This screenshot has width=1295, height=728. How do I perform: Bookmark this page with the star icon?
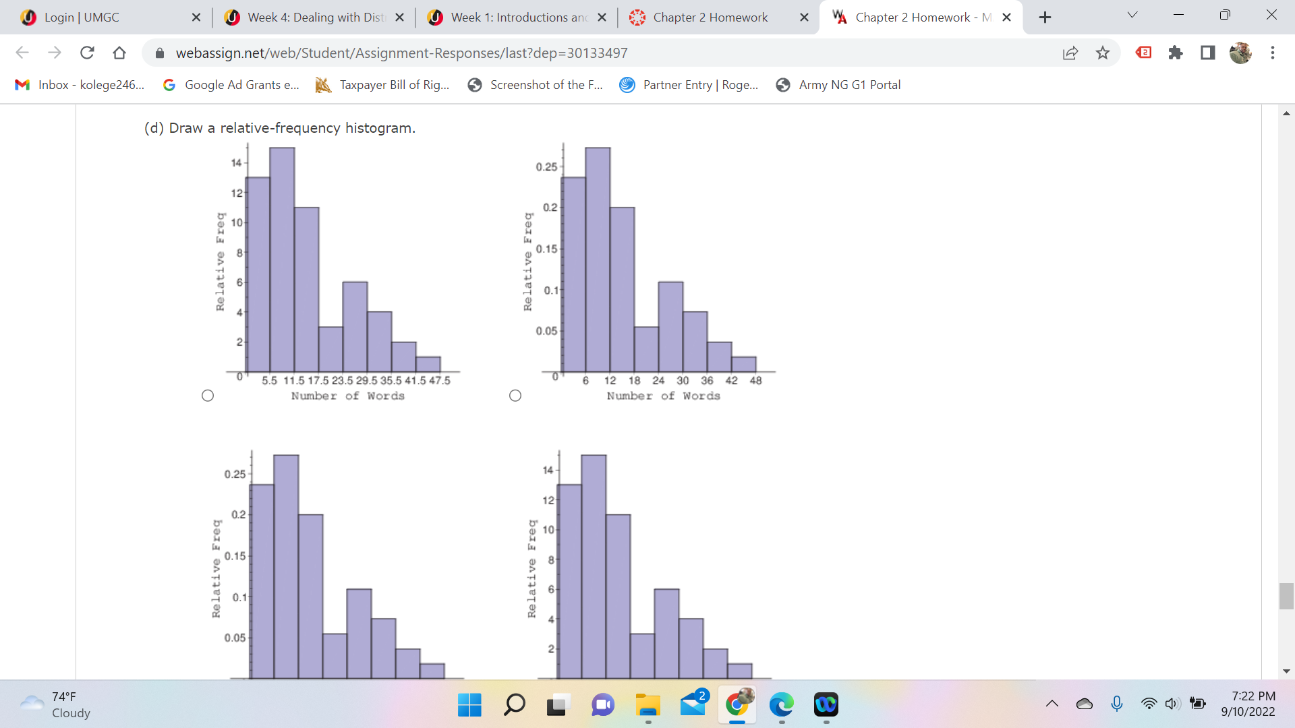point(1103,53)
